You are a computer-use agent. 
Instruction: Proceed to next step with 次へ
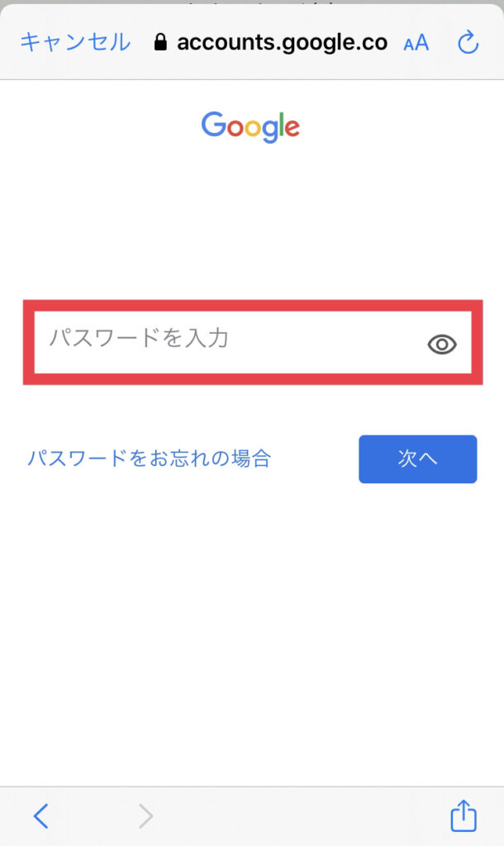tap(418, 459)
